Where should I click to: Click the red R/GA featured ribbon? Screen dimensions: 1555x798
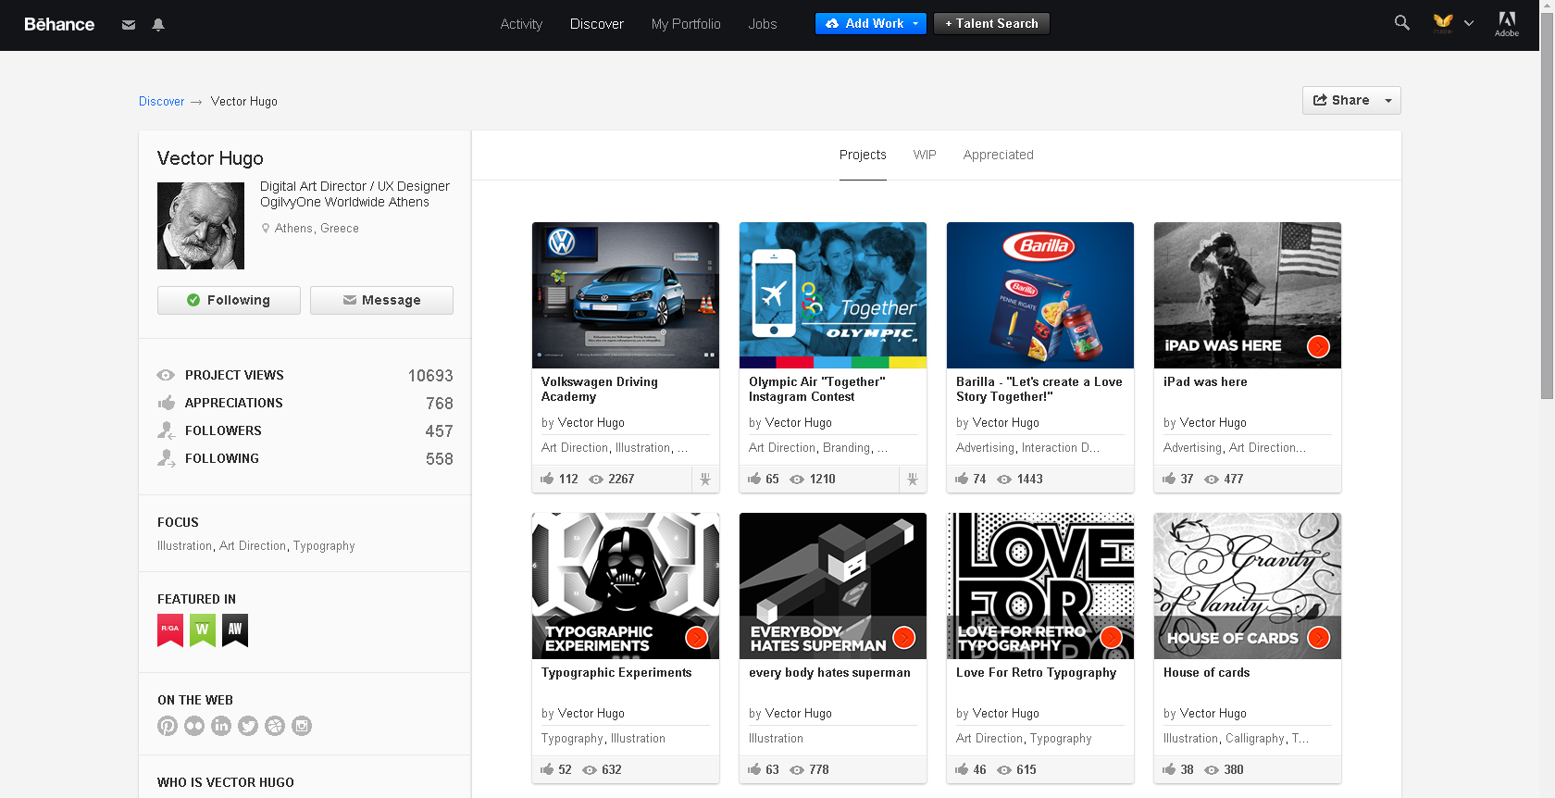(x=170, y=630)
